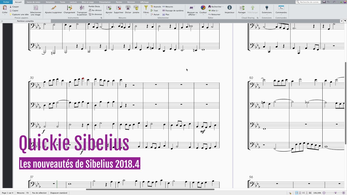Screen dimensions: 347x195
Task: Select ossia staff En dessous
Action: tap(95, 14)
